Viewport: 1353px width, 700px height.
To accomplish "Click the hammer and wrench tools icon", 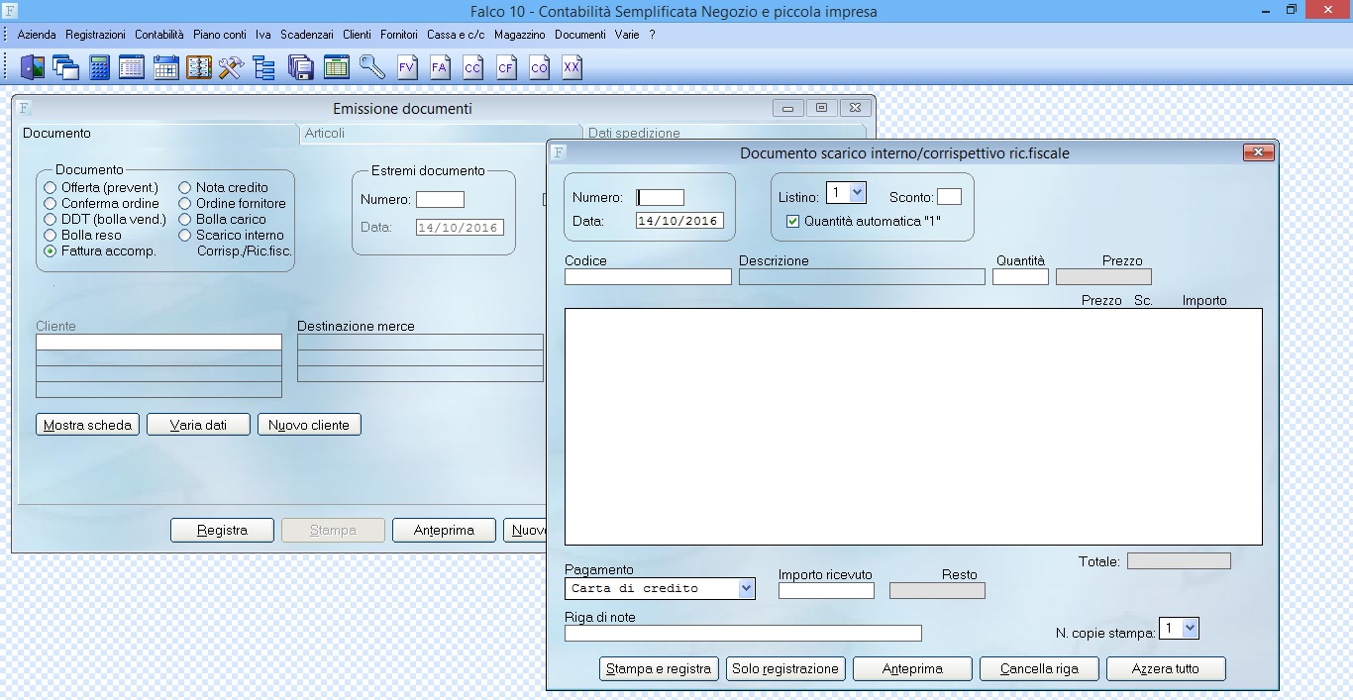I will [231, 67].
